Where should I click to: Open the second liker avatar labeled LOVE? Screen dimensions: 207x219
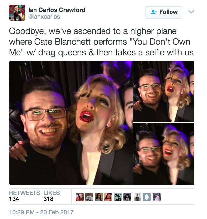coord(89,197)
